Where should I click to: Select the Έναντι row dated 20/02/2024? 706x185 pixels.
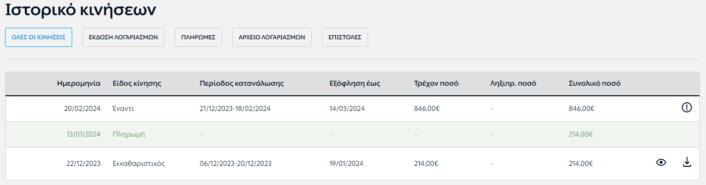[353, 108]
